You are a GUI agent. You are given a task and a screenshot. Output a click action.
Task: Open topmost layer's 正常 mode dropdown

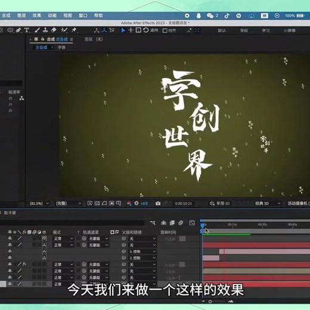[64, 238]
